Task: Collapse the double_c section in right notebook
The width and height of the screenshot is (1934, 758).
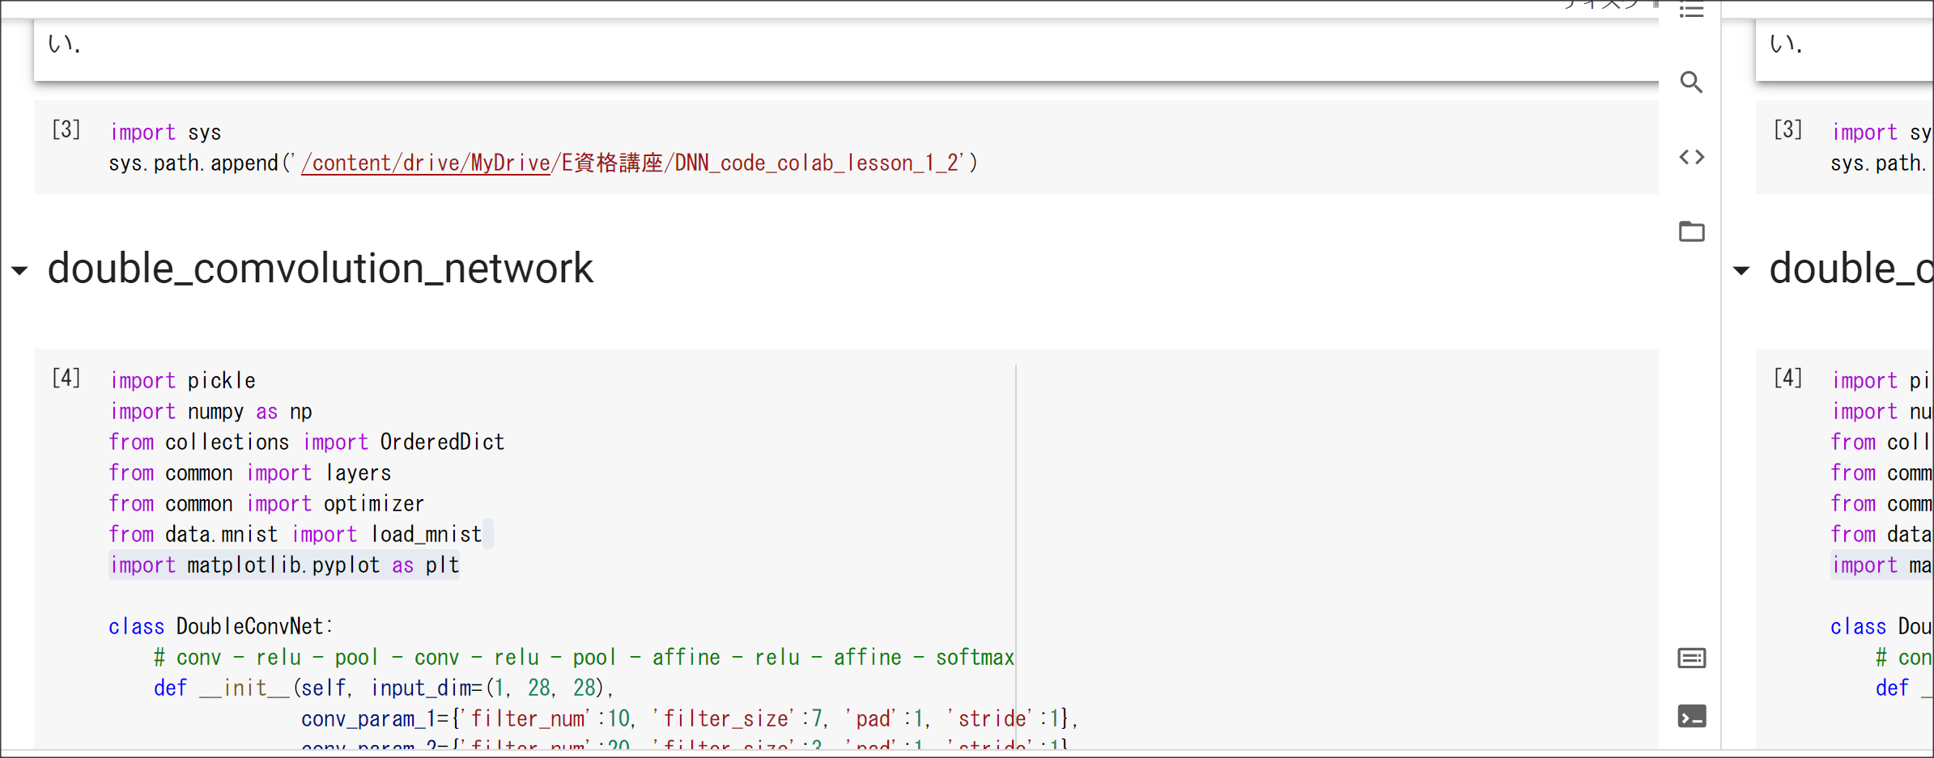Action: (x=1741, y=270)
